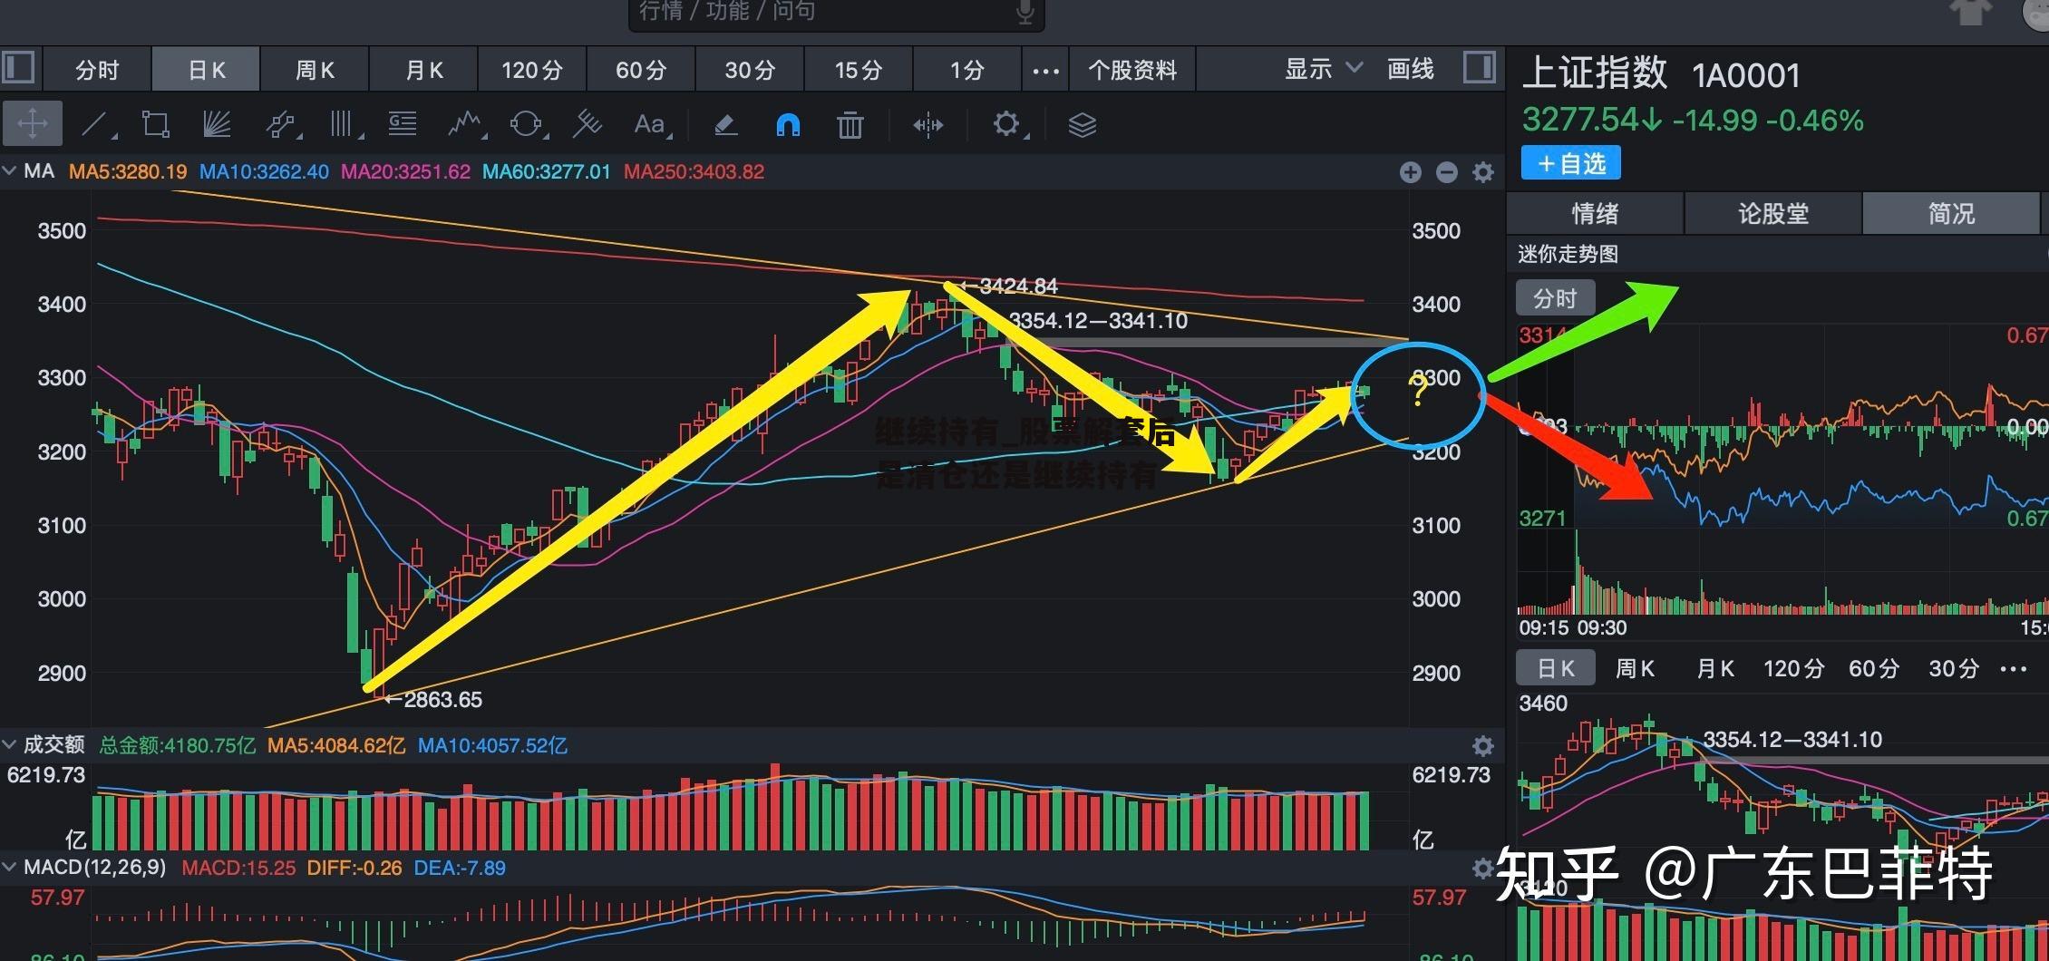Select the pitchfork regression tool
The height and width of the screenshot is (961, 2049).
(x=588, y=124)
